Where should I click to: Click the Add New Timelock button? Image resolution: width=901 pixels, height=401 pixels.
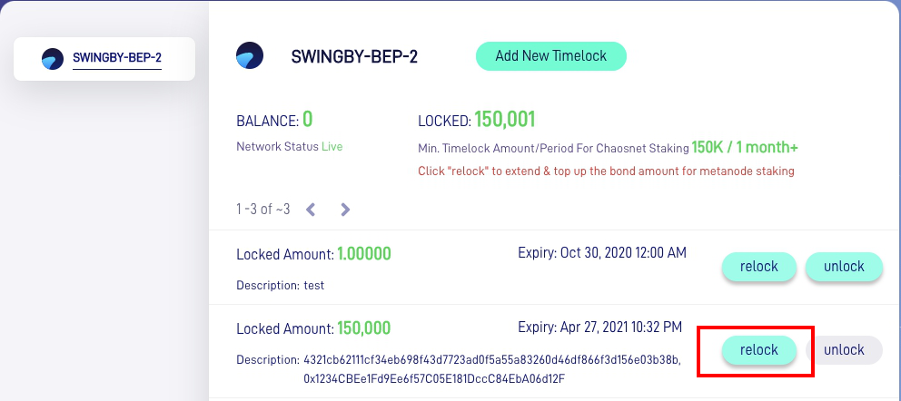click(551, 56)
